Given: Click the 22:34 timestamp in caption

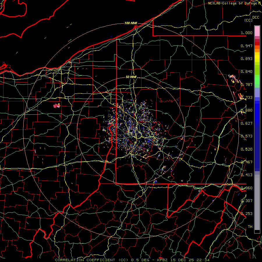Looking at the screenshot, I should [203, 260].
